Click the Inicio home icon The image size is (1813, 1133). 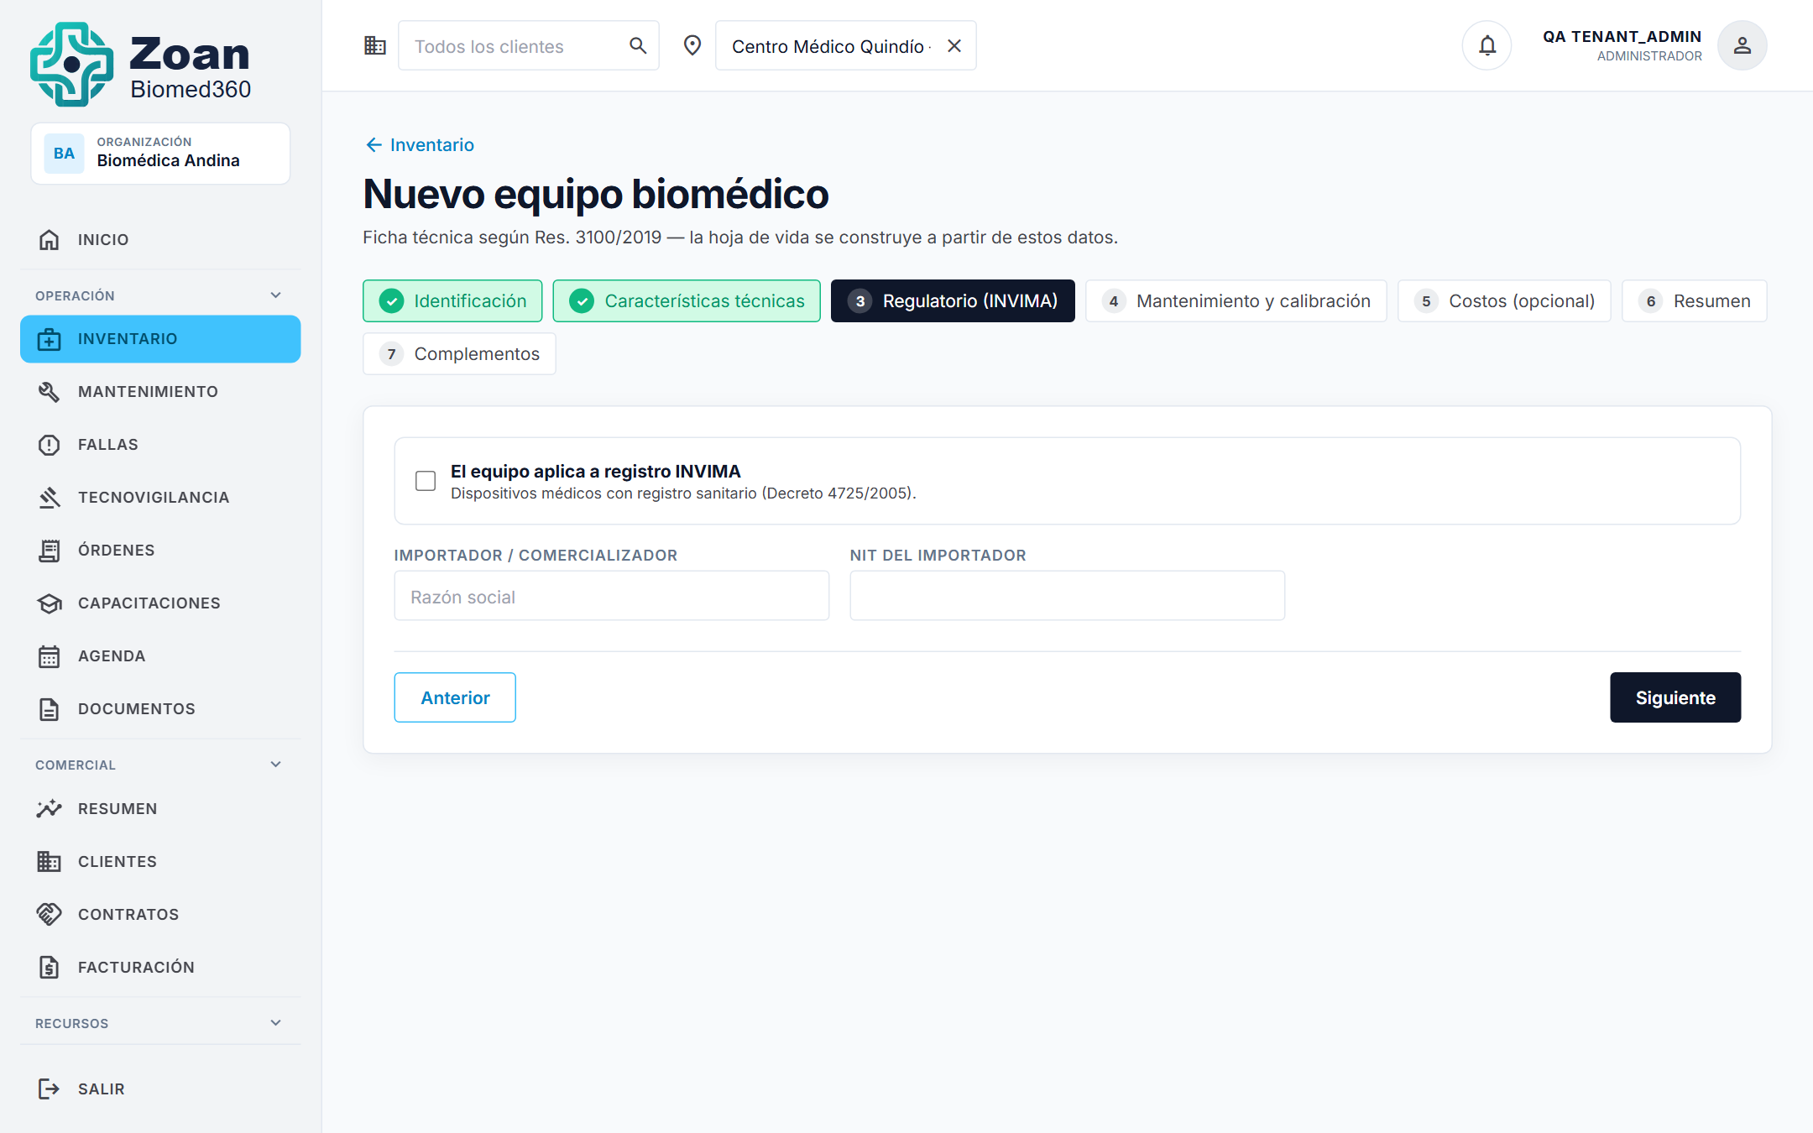[50, 240]
